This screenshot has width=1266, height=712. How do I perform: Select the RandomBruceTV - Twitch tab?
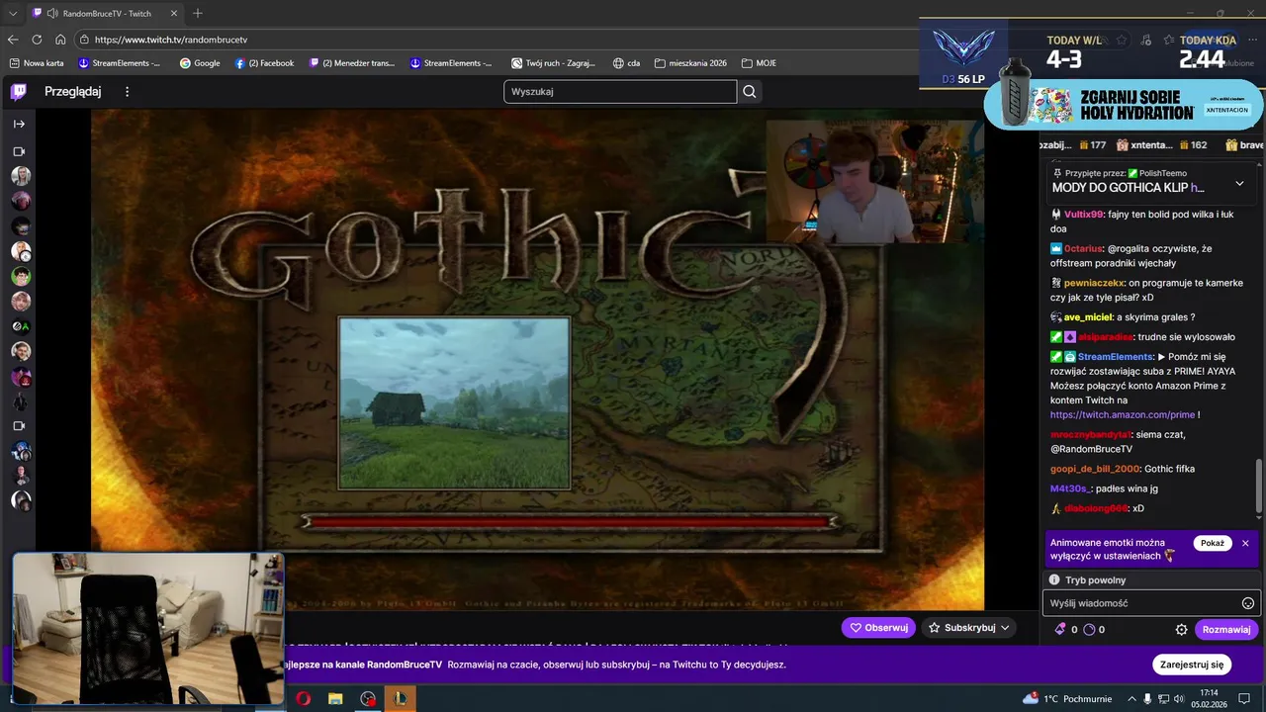pyautogui.click(x=107, y=14)
